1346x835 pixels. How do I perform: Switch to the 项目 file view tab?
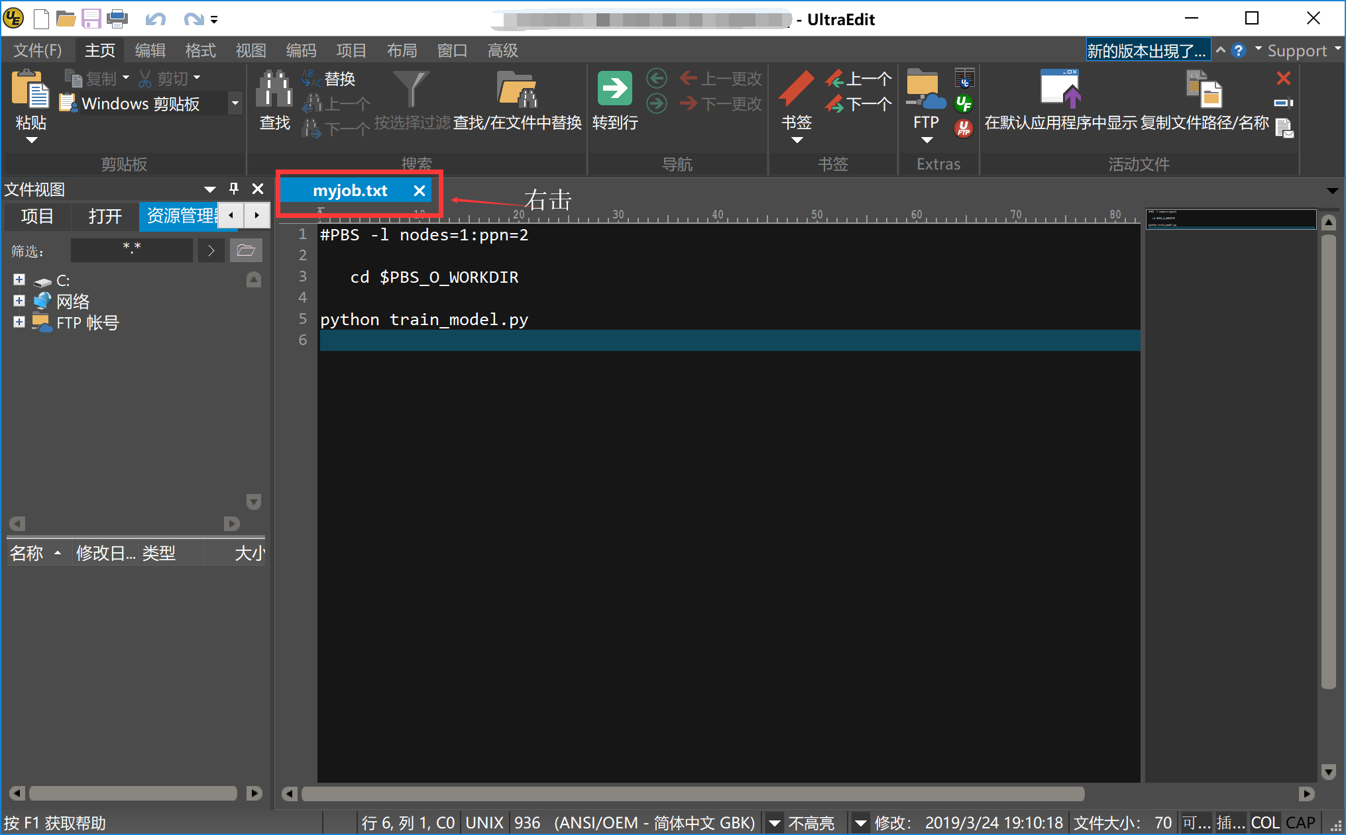coord(37,216)
